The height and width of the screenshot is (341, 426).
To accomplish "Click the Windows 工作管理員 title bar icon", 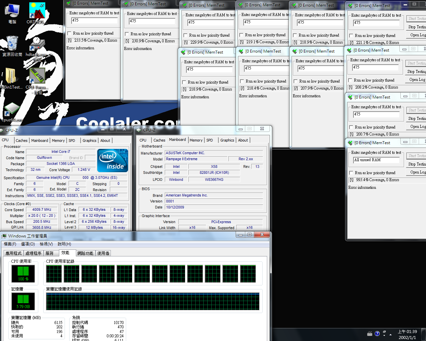I will pos(4,236).
